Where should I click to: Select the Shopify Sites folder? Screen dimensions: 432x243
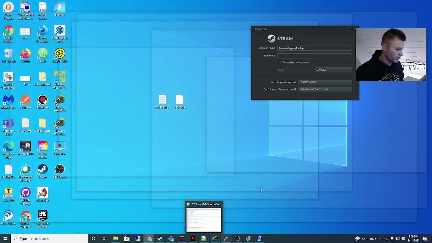43,125
